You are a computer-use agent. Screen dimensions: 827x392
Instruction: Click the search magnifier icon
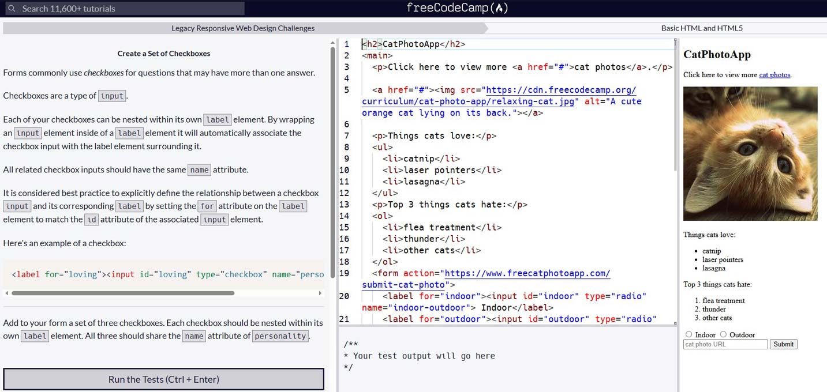point(11,9)
